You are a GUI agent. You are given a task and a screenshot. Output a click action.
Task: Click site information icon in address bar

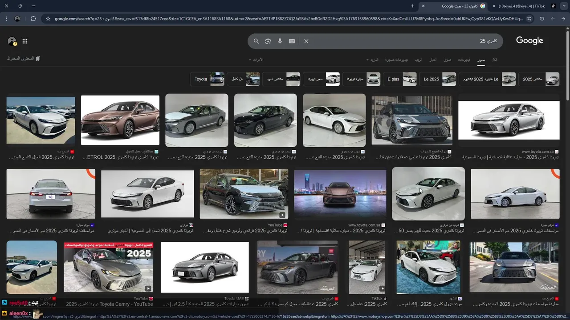click(529, 19)
